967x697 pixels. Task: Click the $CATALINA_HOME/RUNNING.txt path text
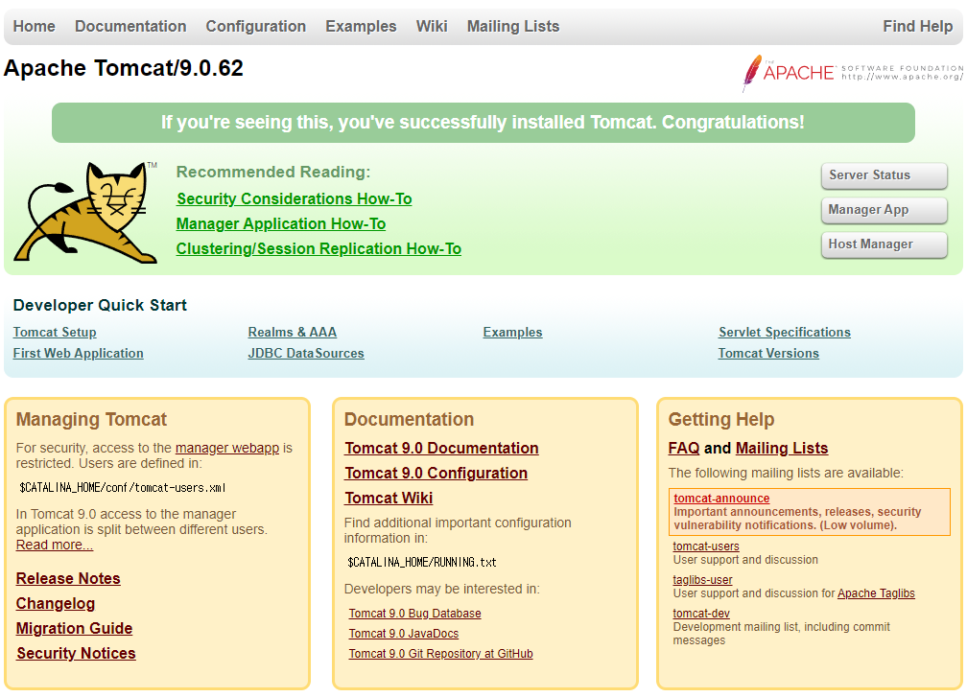pyautogui.click(x=422, y=562)
